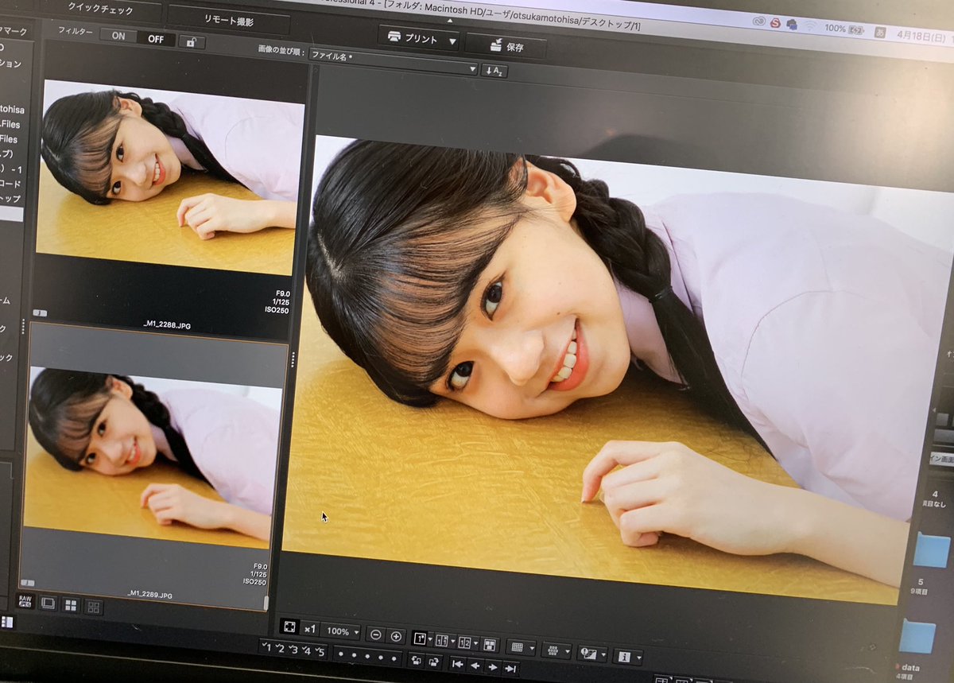Screen dimensions: 954x683
Task: Expand before/after comparison dropdown arrow
Action: point(452,641)
